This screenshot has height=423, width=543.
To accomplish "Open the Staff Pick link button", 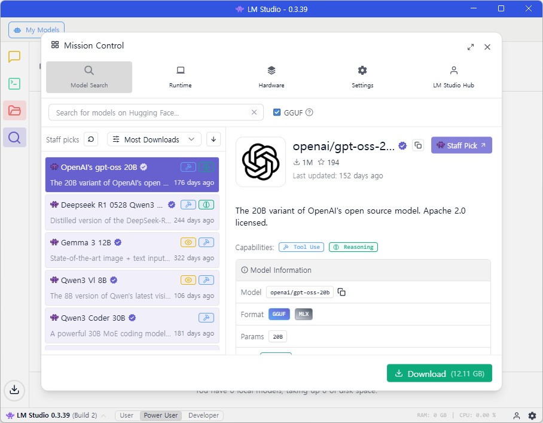I will coord(461,145).
